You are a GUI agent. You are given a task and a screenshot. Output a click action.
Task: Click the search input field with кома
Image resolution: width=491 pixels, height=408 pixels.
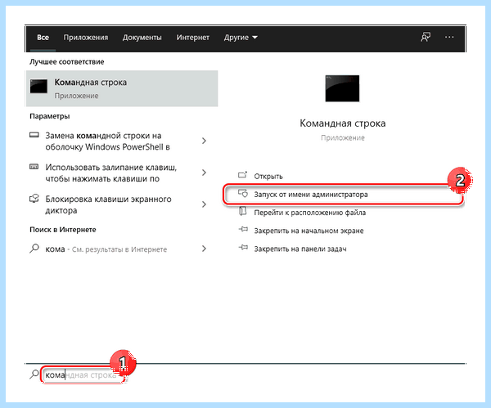tap(83, 374)
